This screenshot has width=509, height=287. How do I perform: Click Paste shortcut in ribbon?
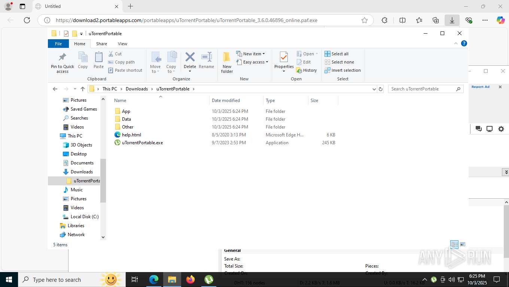coord(125,70)
